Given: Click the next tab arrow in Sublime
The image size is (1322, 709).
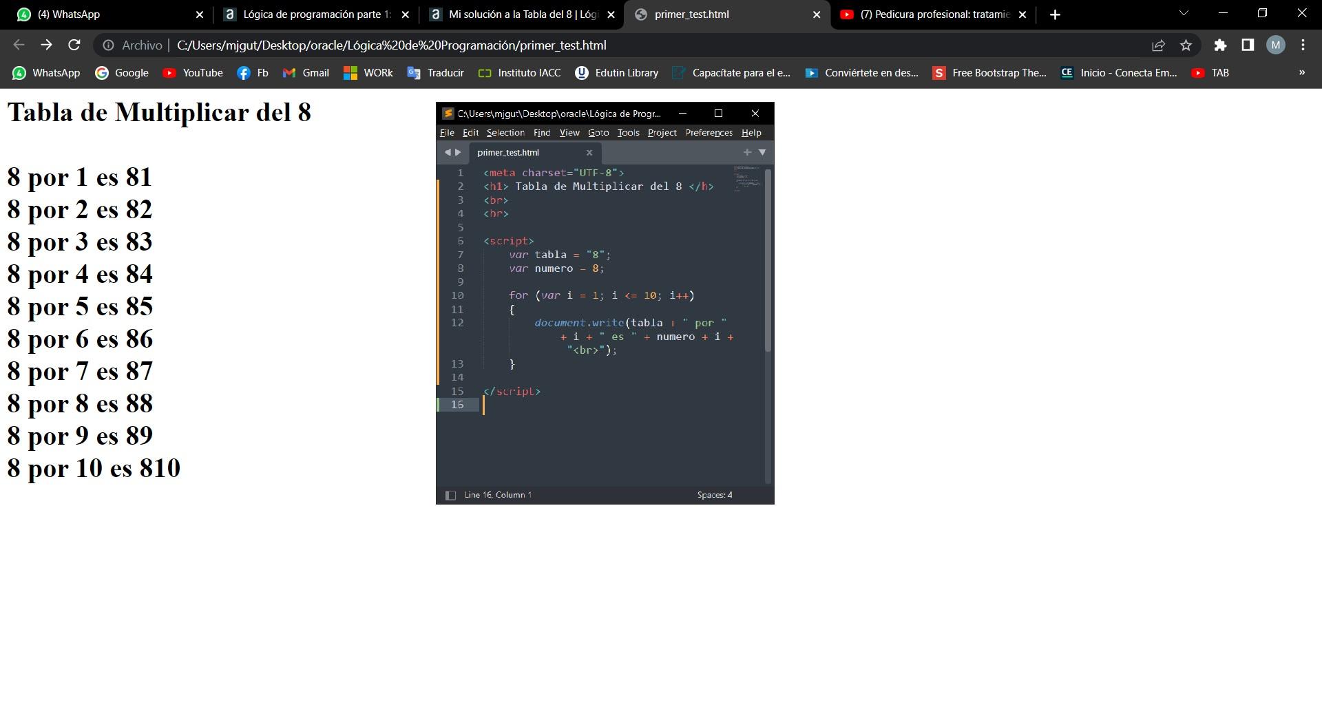Looking at the screenshot, I should (x=458, y=153).
